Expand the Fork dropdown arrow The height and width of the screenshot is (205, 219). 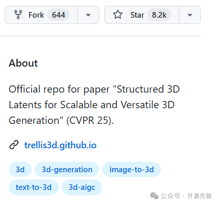[x=88, y=15]
